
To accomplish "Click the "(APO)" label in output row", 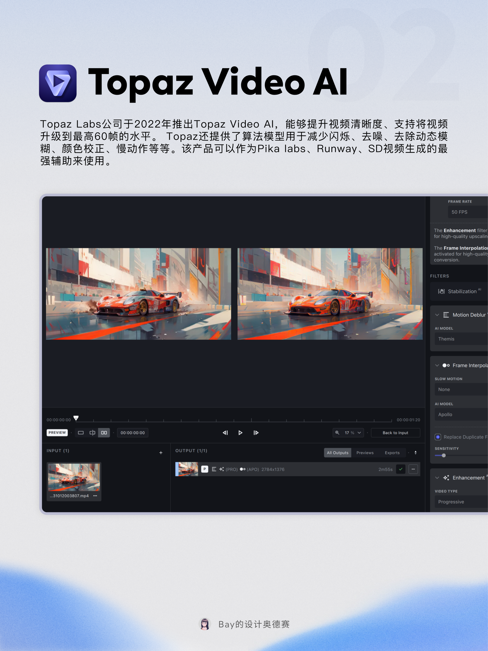I will pos(253,469).
